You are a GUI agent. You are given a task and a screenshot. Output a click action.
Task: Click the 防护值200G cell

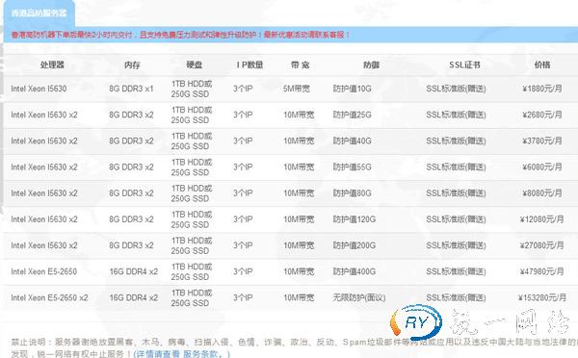[355, 245]
